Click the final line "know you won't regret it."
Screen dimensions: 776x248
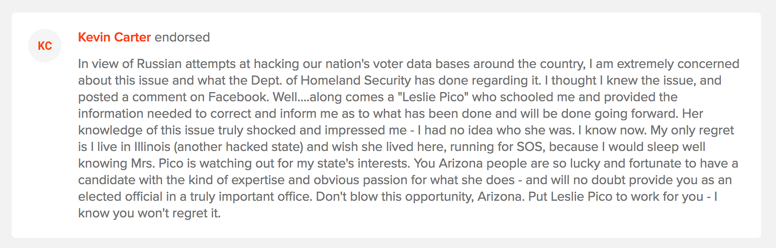click(x=149, y=213)
